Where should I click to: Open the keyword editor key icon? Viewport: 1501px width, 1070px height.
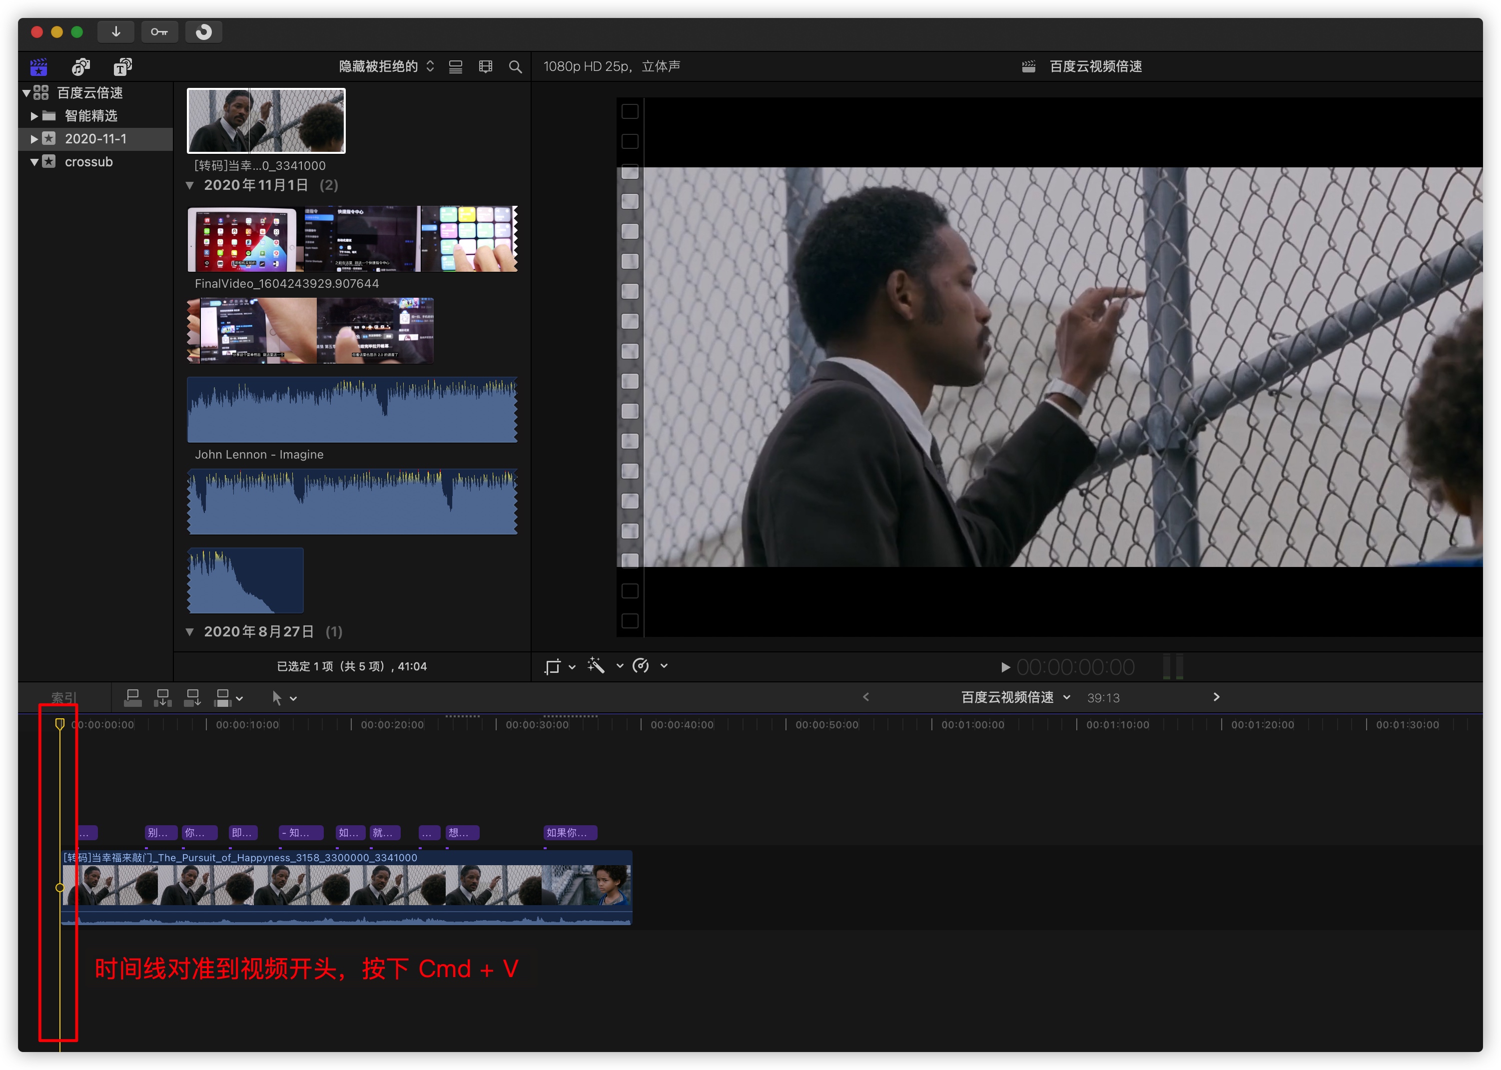tap(159, 31)
